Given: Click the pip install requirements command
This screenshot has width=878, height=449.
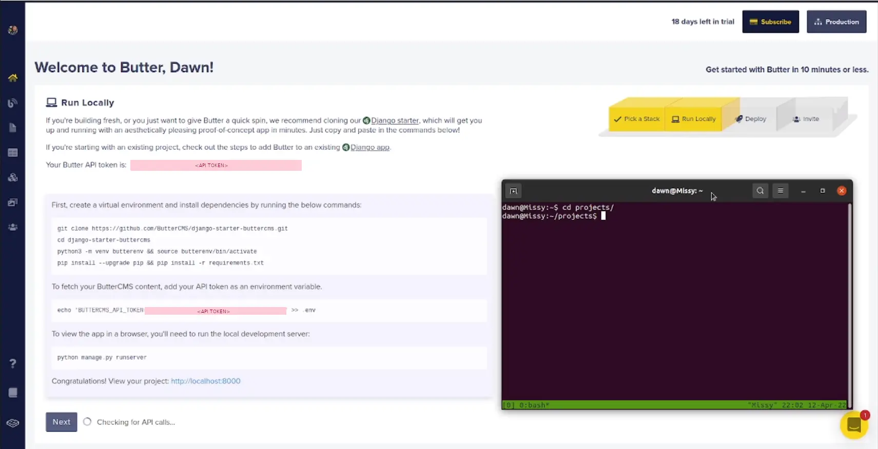Looking at the screenshot, I should click(x=161, y=263).
